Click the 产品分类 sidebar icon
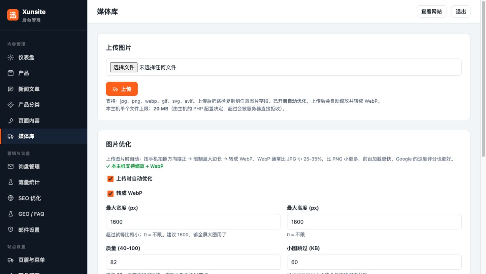The image size is (486, 274). (x=11, y=105)
